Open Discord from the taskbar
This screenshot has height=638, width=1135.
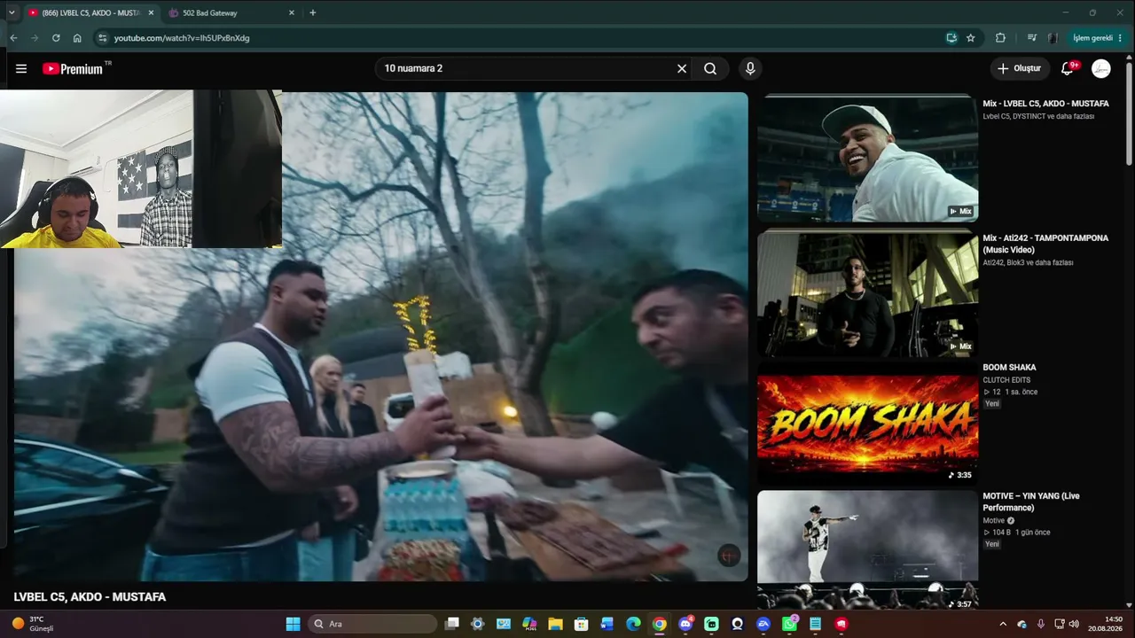685,624
